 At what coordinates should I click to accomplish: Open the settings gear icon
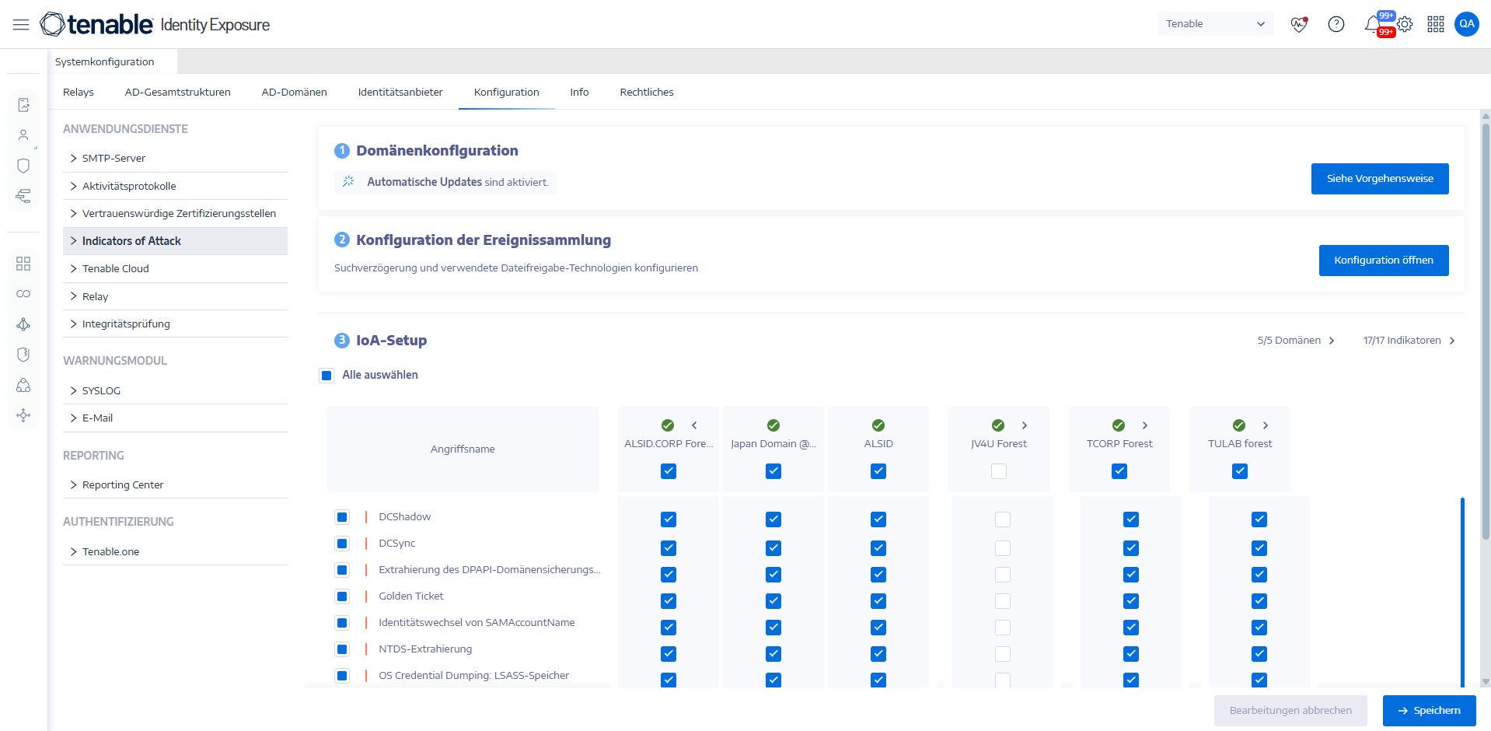coord(1405,25)
